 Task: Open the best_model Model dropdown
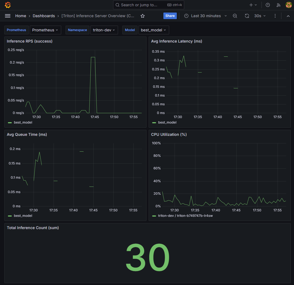(x=154, y=30)
